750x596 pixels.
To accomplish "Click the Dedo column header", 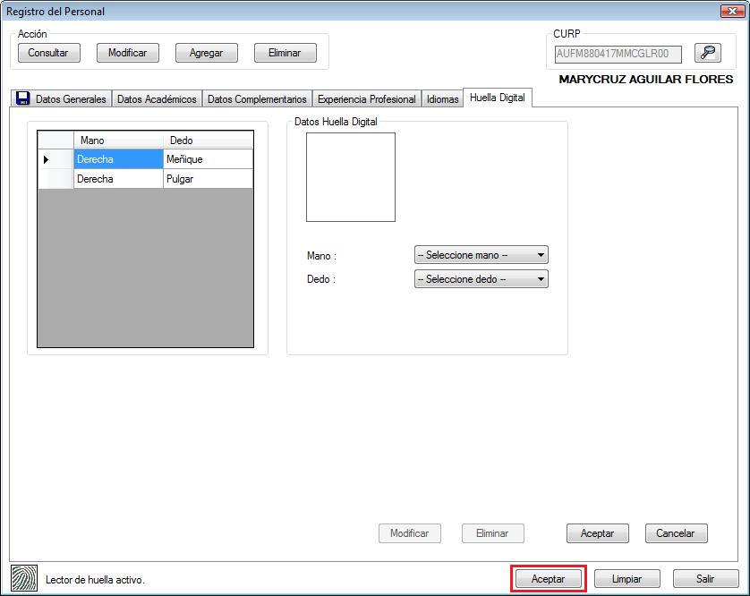I will point(208,140).
